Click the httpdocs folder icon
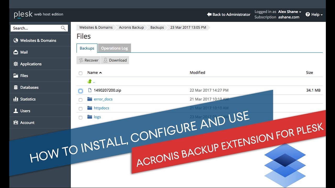 pyautogui.click(x=90, y=108)
